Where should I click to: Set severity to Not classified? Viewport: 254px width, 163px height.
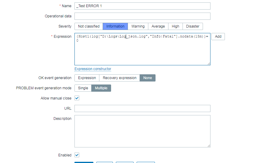tap(89, 26)
